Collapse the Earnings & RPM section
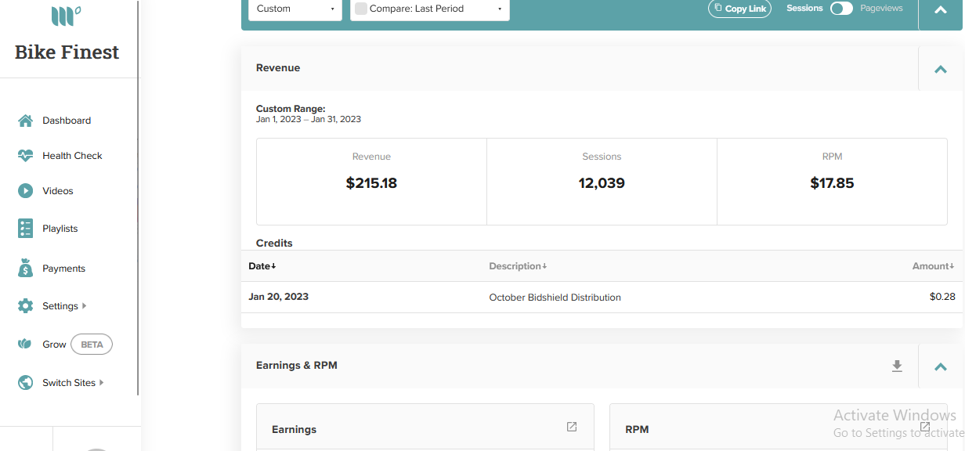 (941, 366)
